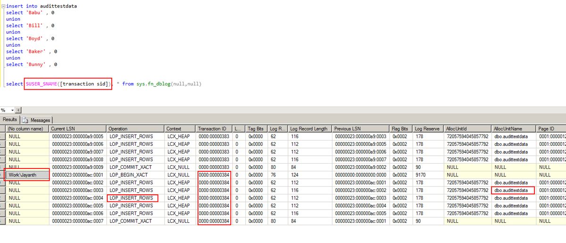The width and height of the screenshot is (566, 243).
Task: Collapse the insert statement code region
Action: pyautogui.click(x=3, y=7)
